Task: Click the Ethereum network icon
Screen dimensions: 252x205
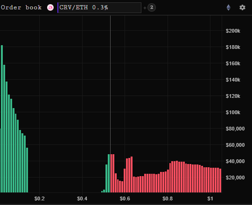Action: 229,7
